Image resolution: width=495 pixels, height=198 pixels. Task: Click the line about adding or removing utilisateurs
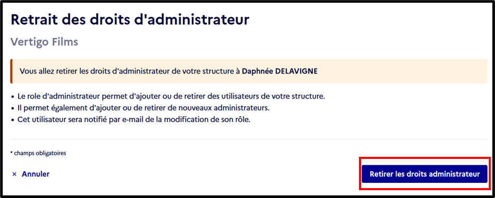pos(171,96)
